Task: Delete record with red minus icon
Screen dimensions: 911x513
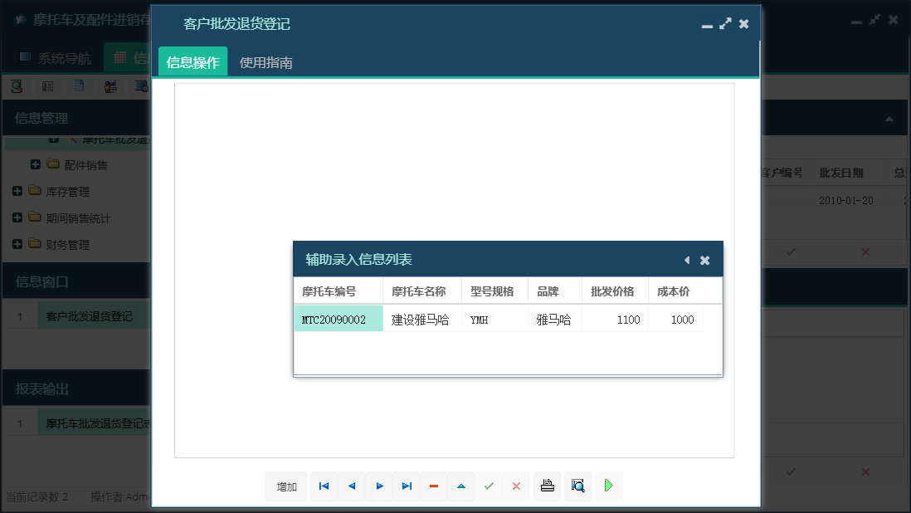Action: coord(433,486)
